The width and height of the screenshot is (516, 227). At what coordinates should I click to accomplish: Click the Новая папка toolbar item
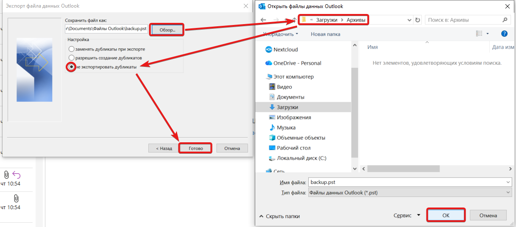pyautogui.click(x=326, y=34)
